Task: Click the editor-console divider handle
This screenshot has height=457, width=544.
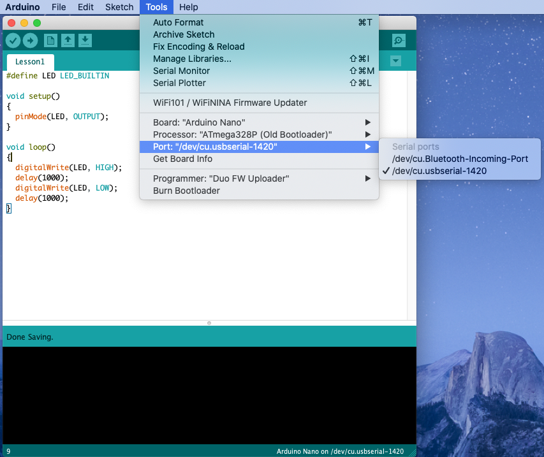Action: click(x=209, y=323)
